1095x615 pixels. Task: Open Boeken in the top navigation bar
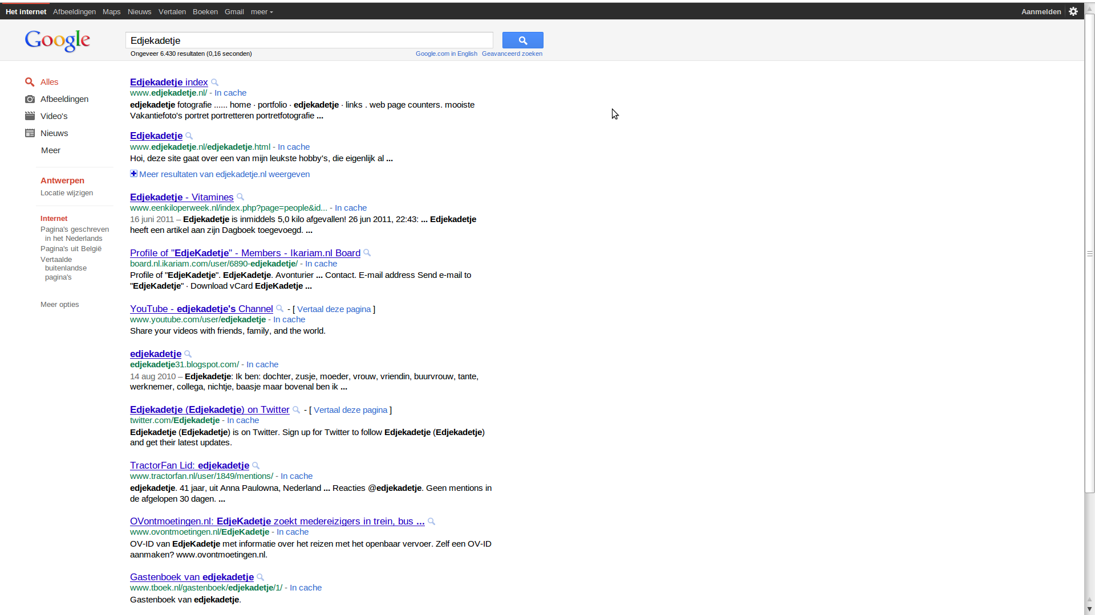pyautogui.click(x=205, y=12)
